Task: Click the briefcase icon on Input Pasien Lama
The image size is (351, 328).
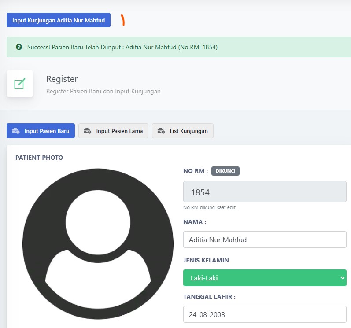Action: (87, 131)
